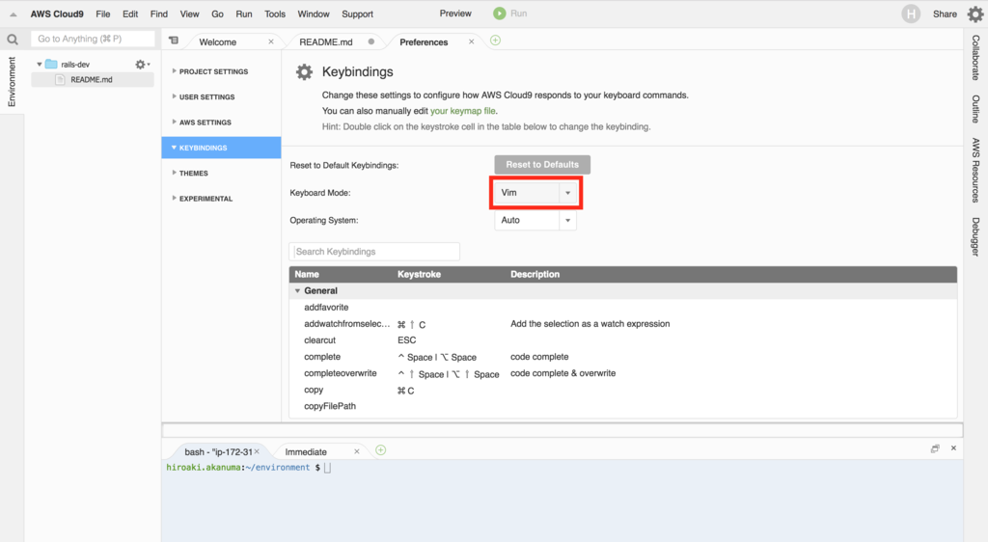Image resolution: width=988 pixels, height=542 pixels.
Task: Select the copyFilePath keybinding row
Action: pos(623,406)
